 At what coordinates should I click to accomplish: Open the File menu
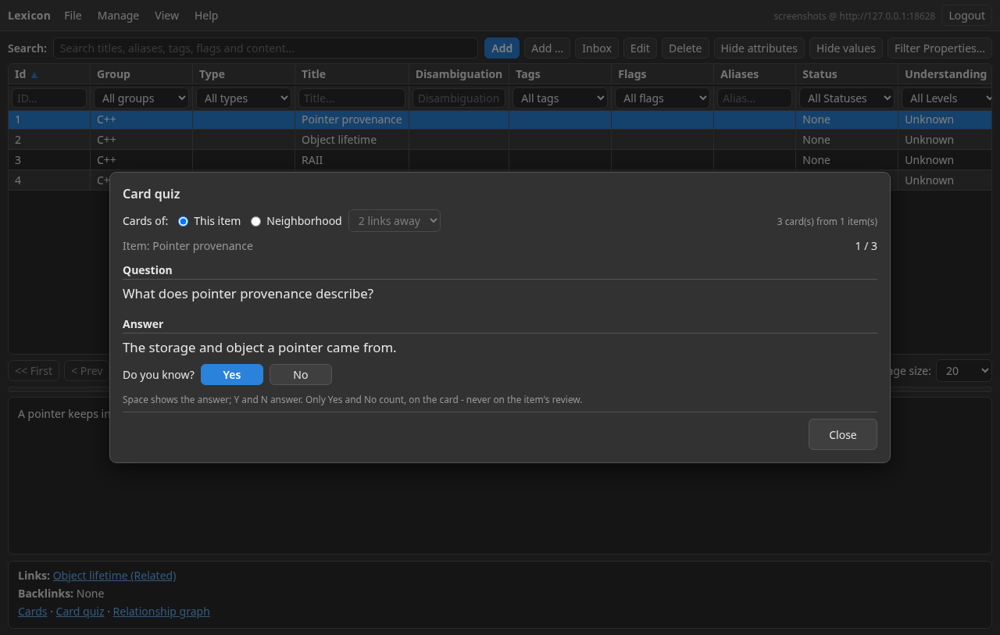coord(73,16)
